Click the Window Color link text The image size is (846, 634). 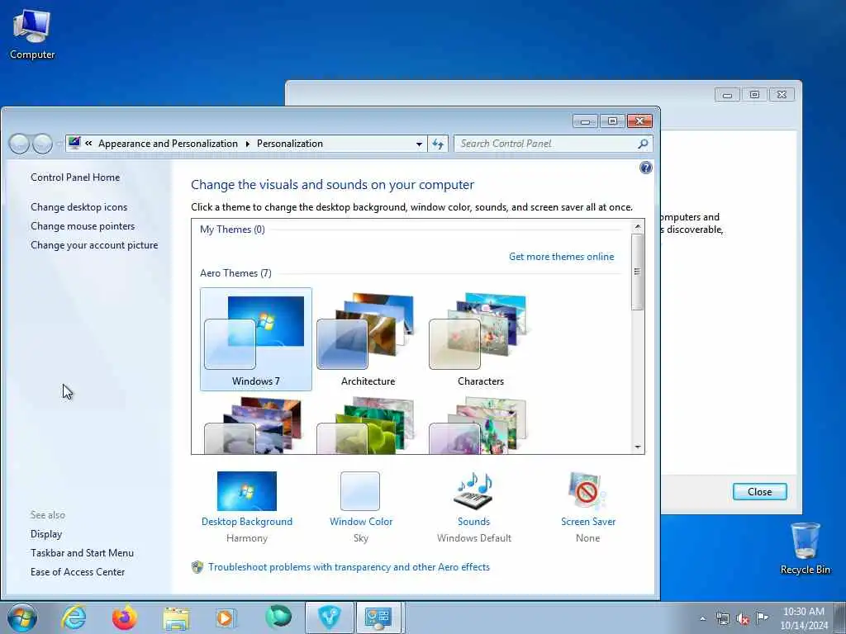(361, 522)
